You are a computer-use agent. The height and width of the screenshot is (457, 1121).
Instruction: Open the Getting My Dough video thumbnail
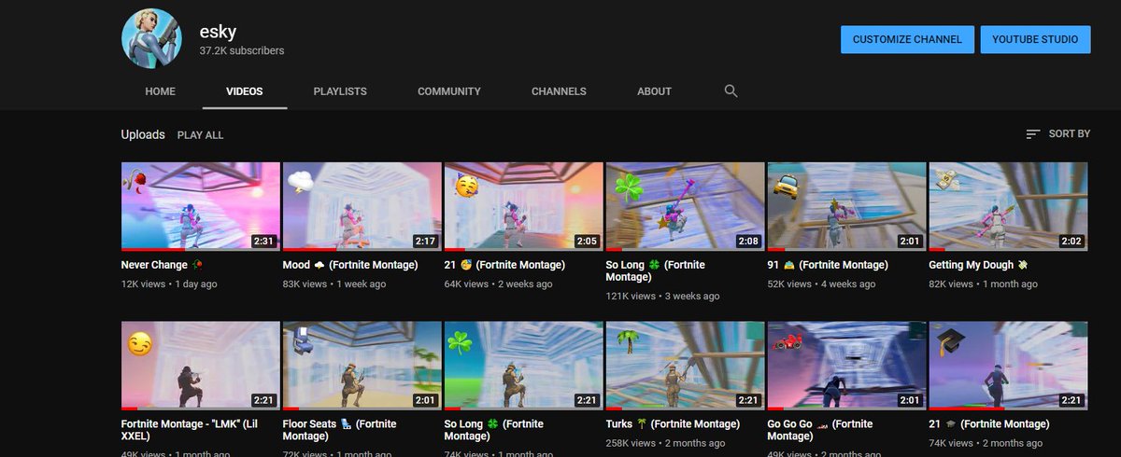1008,206
